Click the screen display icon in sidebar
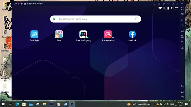This screenshot has width=191, height=107. 182,31
